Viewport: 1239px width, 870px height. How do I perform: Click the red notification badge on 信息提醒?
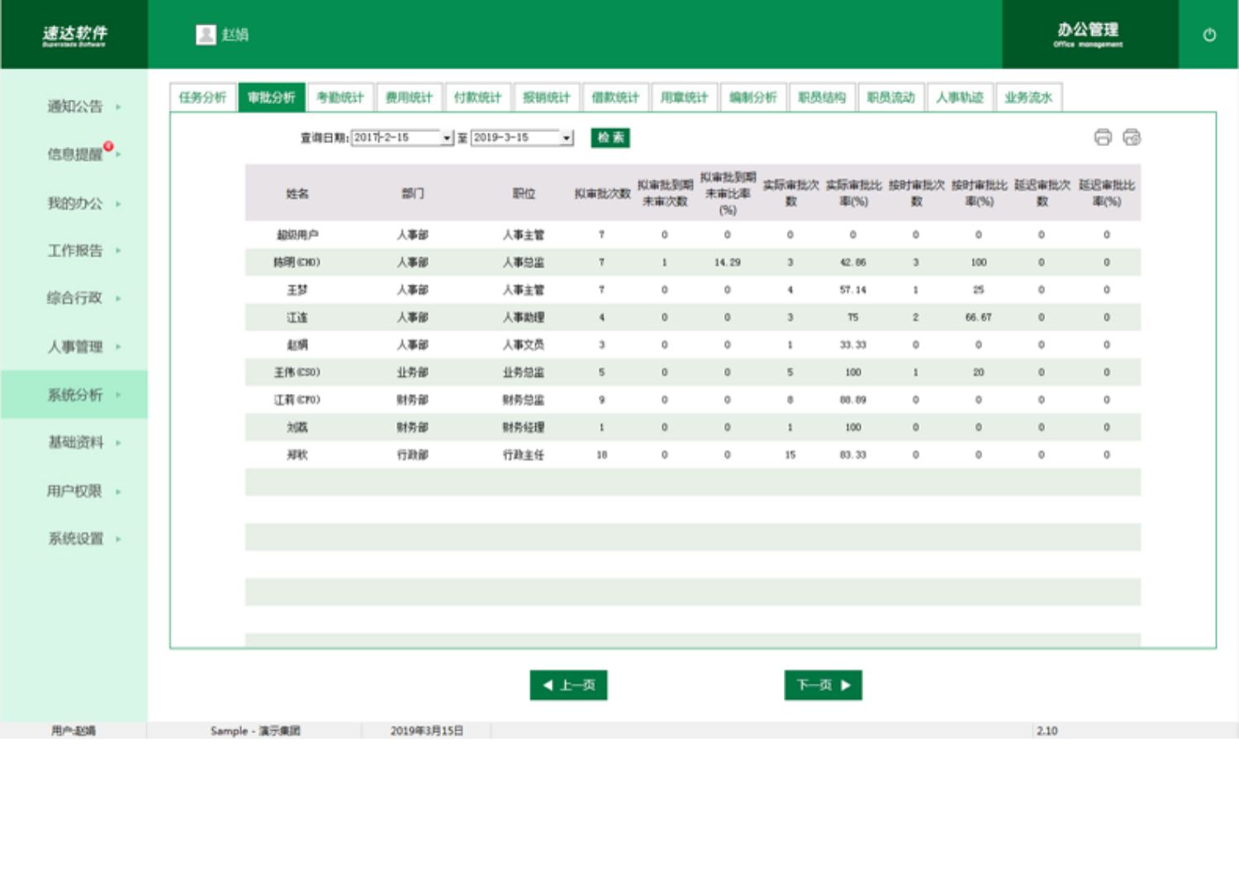click(108, 146)
